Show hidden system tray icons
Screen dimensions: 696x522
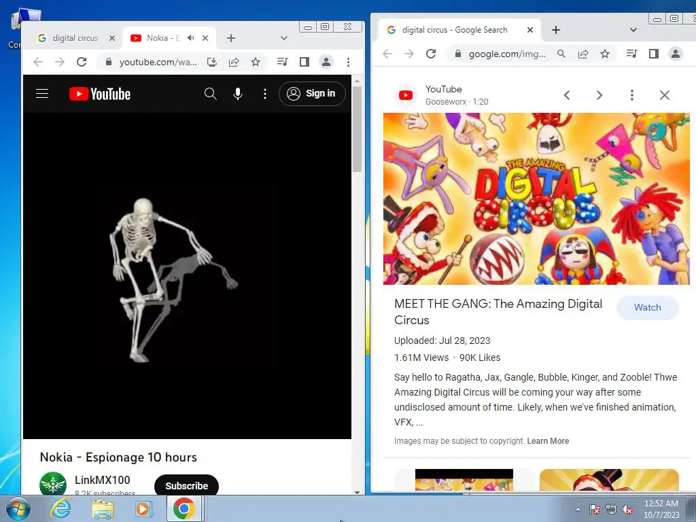coord(578,509)
